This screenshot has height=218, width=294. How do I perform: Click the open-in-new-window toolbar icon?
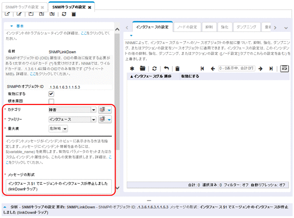pyautogui.click(x=7, y=14)
